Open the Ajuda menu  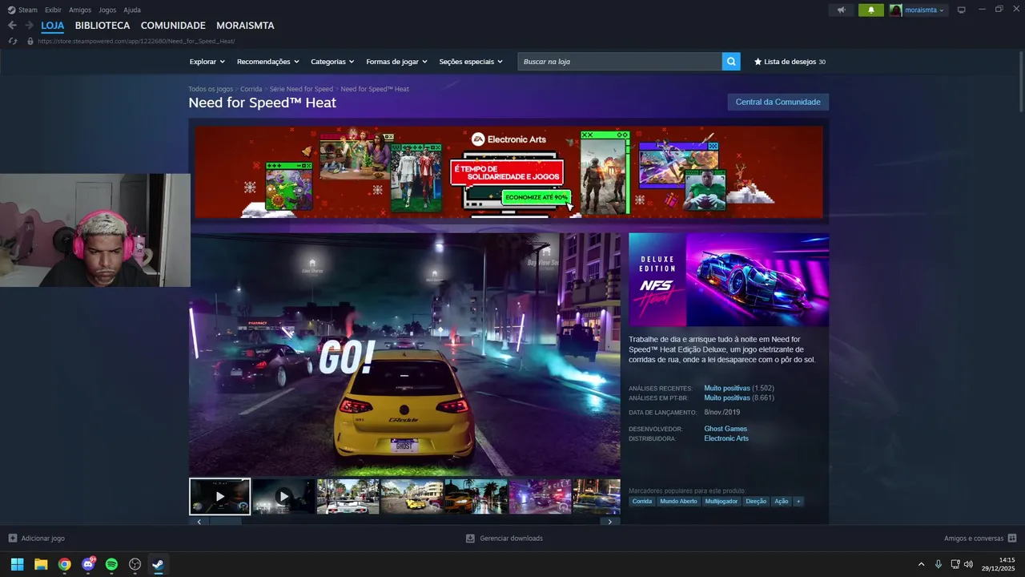coord(132,10)
